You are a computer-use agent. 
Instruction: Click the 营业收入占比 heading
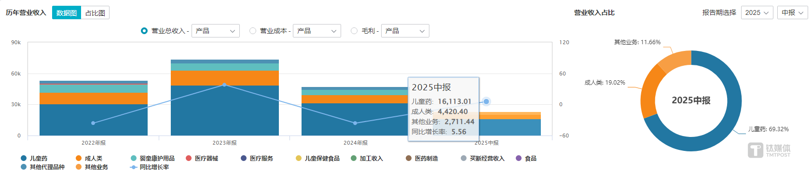[594, 12]
